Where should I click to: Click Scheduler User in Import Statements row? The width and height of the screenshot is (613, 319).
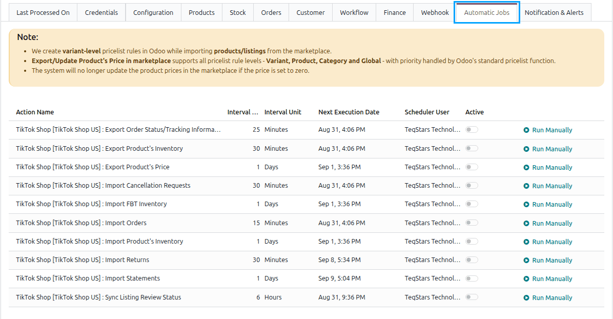click(433, 278)
